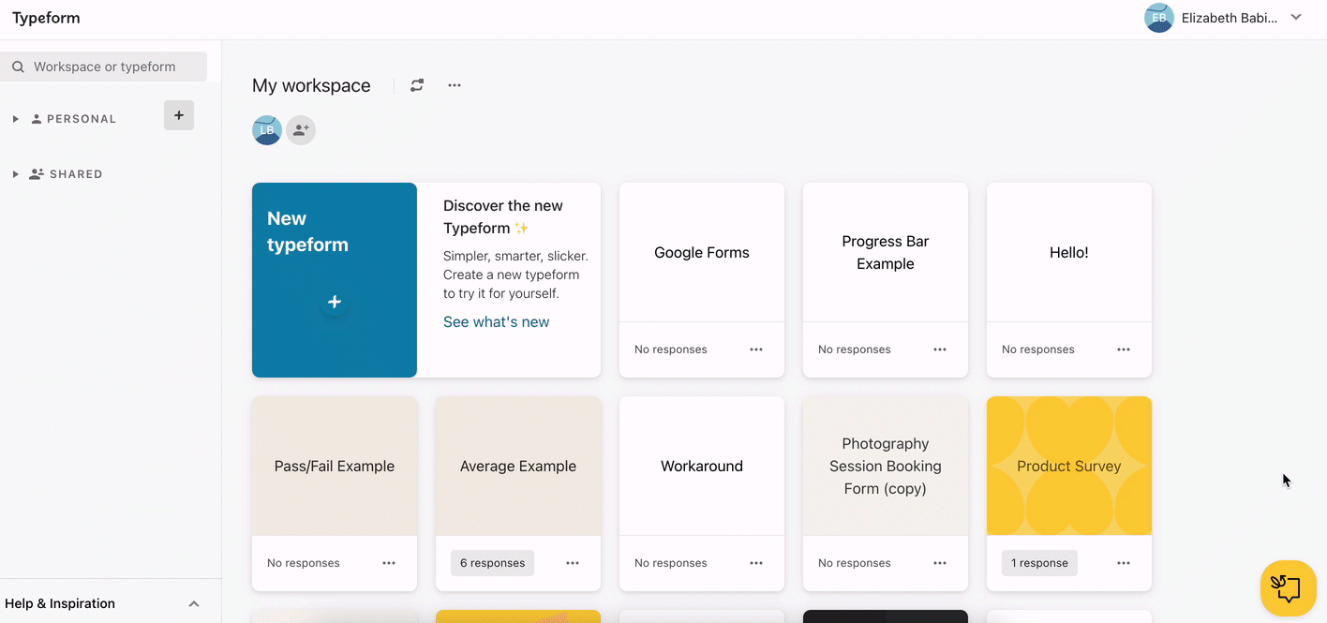Expand the Personal workspaces section
The image size is (1327, 623).
point(15,119)
